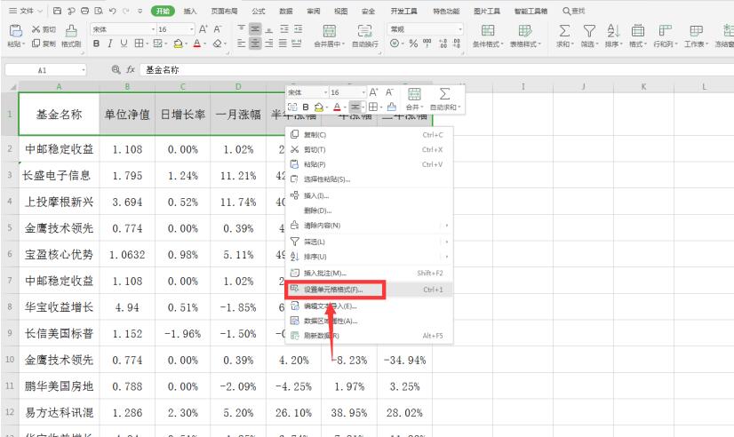Open the Data (数据) ribbon tab
This screenshot has width=734, height=437.
pos(285,11)
